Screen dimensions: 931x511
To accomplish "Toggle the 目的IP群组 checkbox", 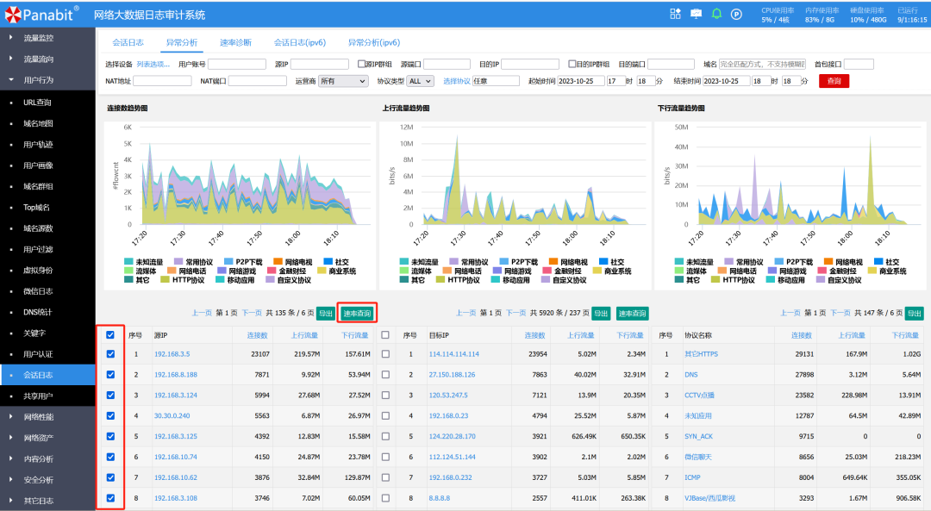I will (572, 64).
